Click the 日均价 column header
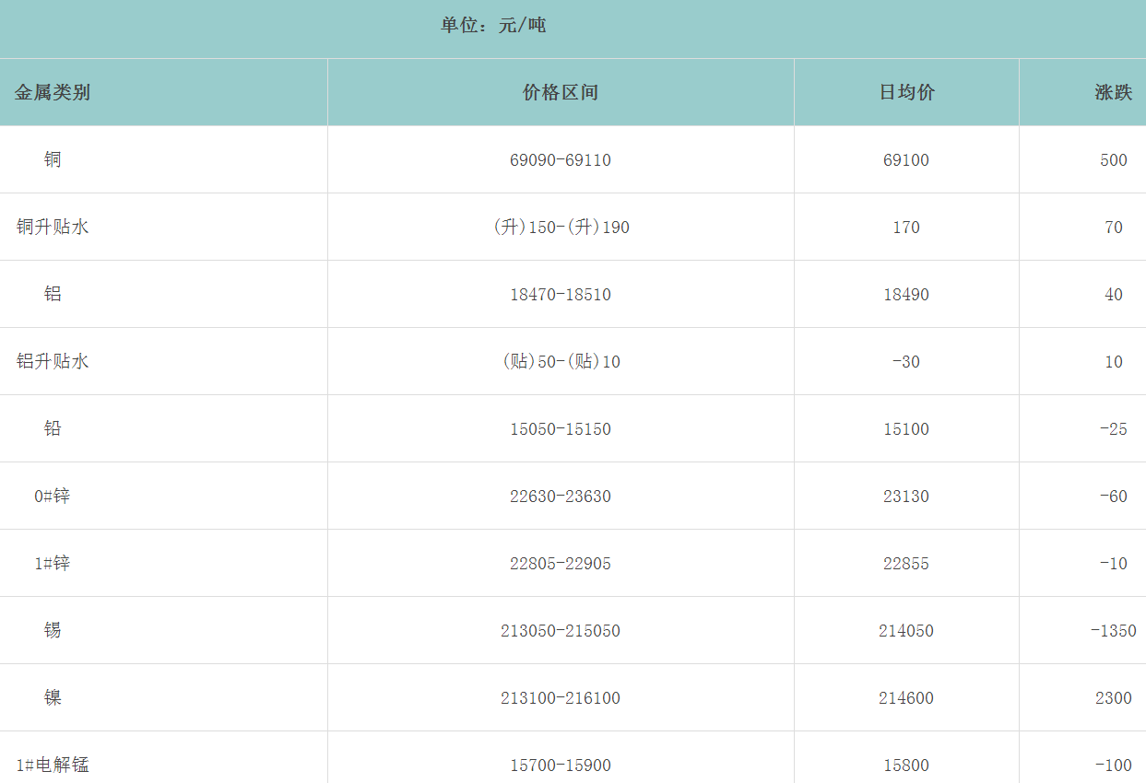This screenshot has height=783, width=1146. tap(906, 92)
